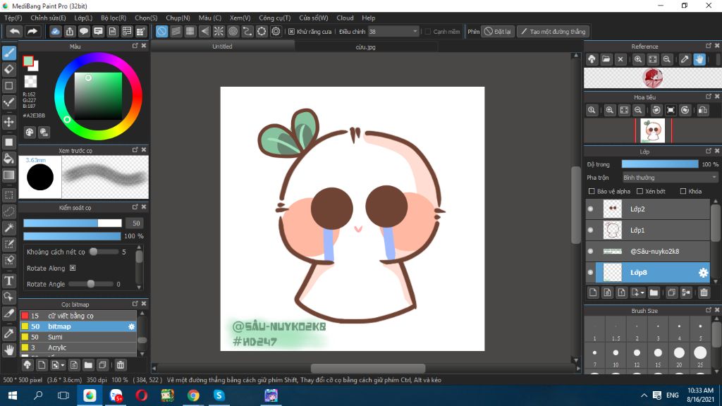Toggle the Rotate Along checkbox

click(73, 269)
